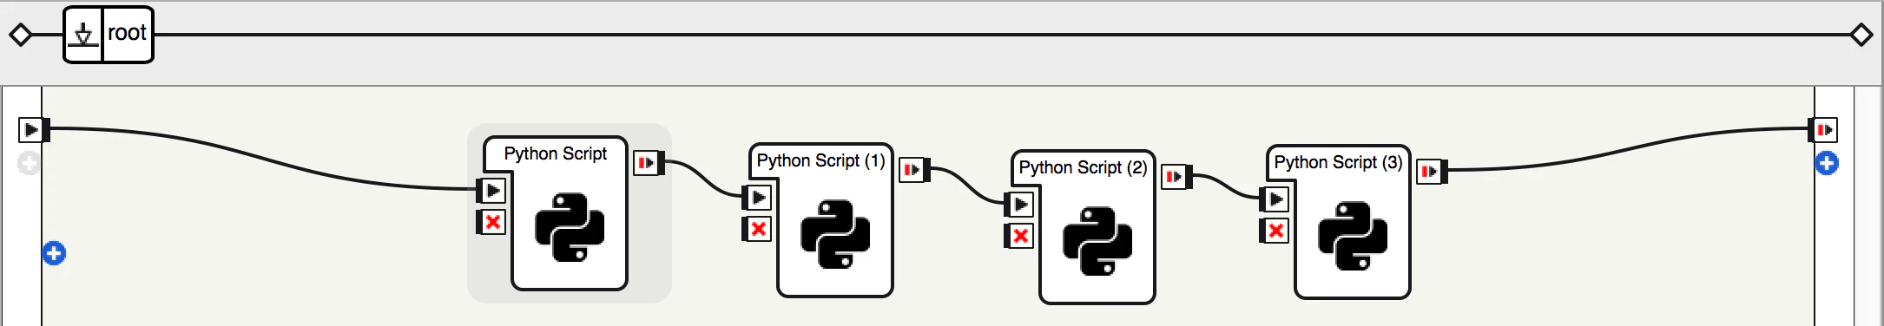Screen dimensions: 1884x326
Task: Select the first Python Script operator icon
Action: 570,227
